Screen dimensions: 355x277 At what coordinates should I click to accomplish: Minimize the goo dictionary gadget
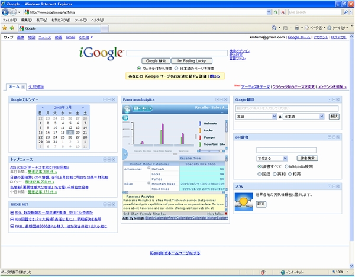(334, 137)
